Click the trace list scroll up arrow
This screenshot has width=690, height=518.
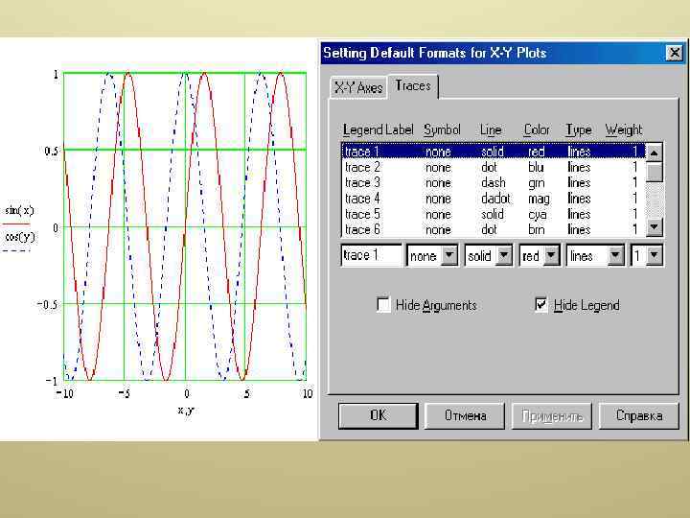655,153
